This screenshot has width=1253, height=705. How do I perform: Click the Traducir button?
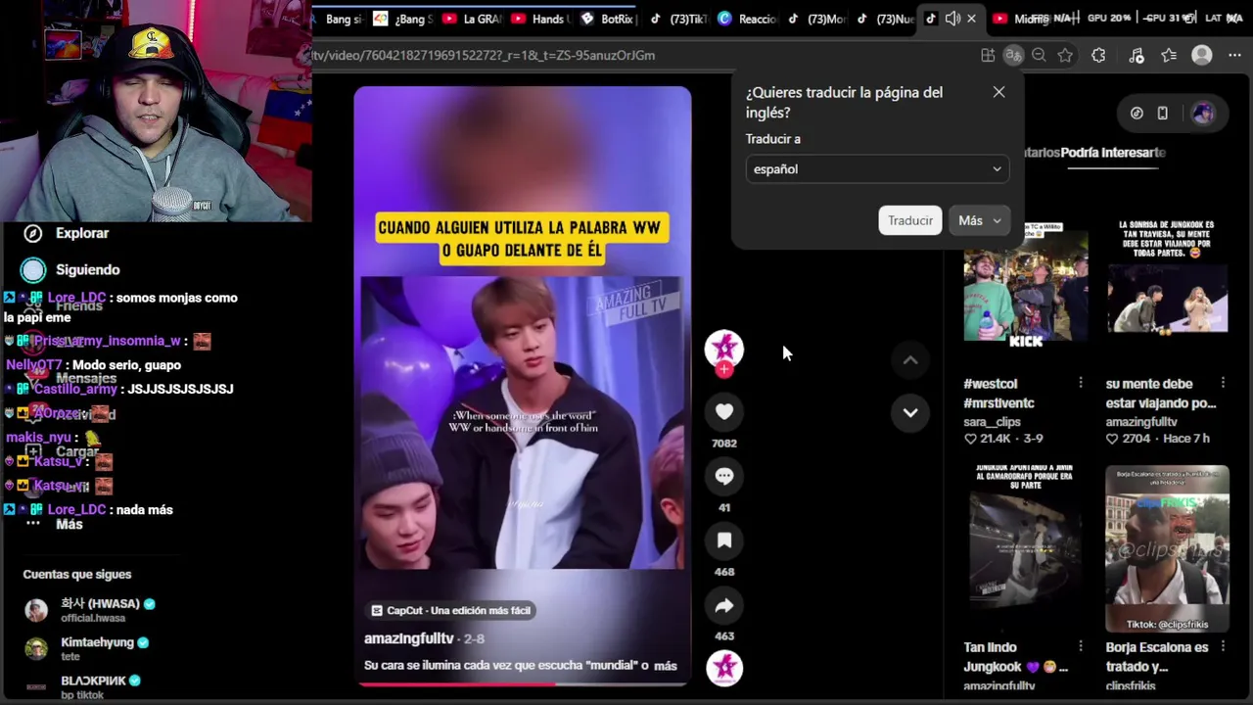(x=910, y=220)
